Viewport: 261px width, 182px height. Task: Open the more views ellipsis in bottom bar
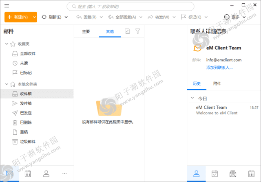click(x=64, y=174)
